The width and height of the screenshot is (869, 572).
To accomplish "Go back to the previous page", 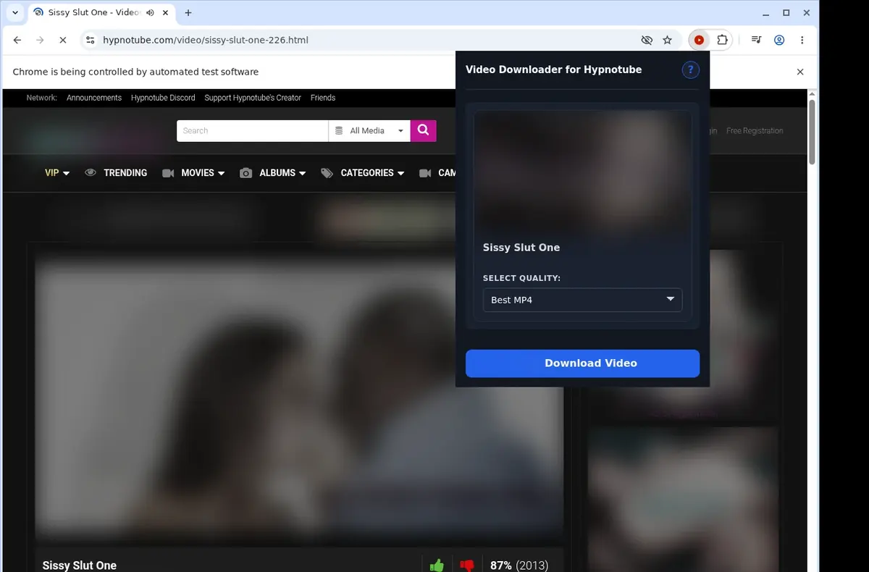I will point(17,41).
